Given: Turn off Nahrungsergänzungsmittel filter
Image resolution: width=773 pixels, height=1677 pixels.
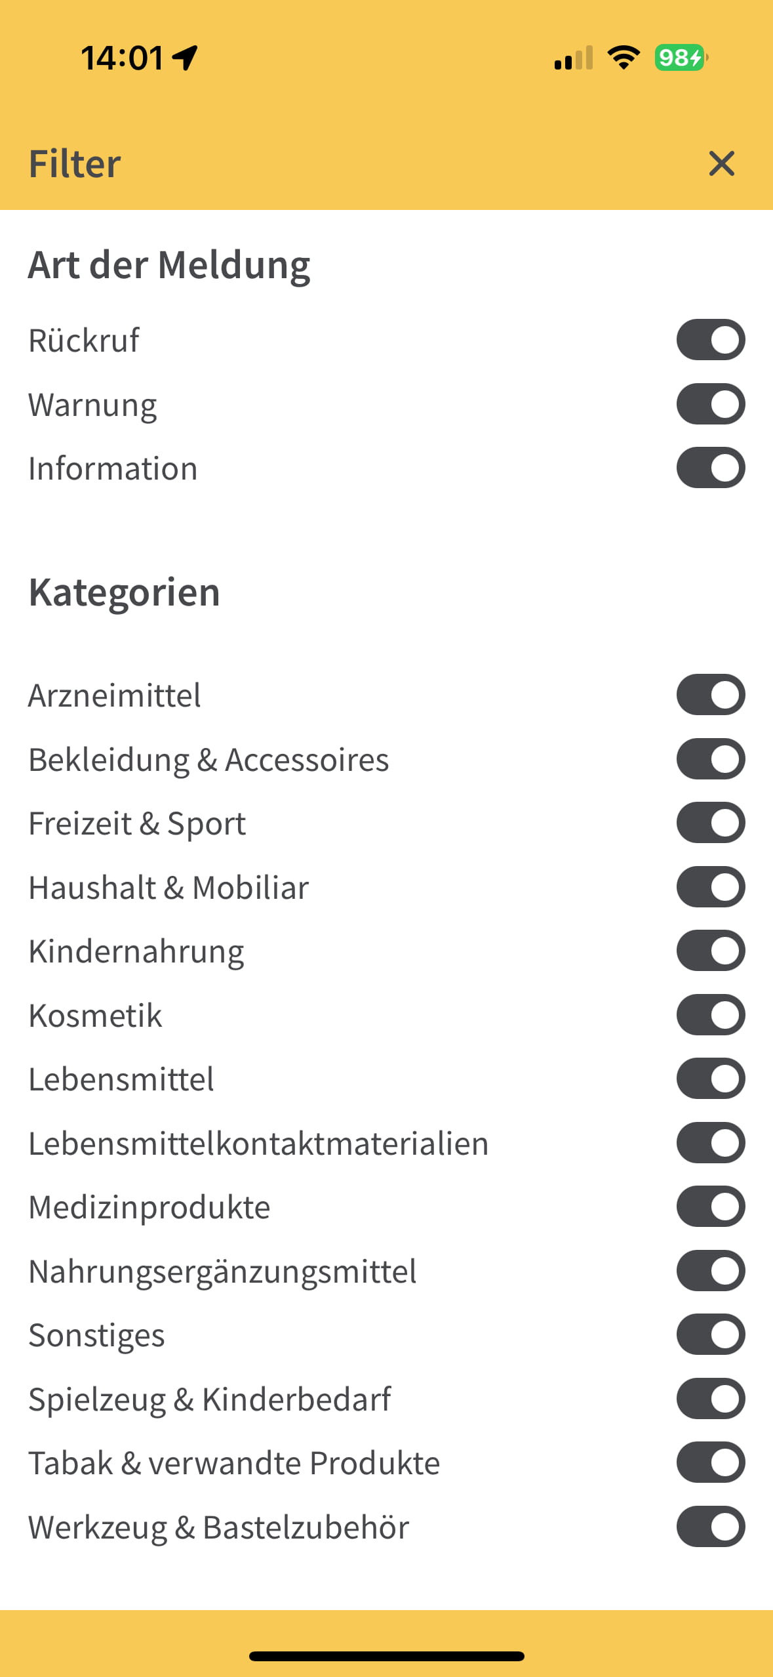Looking at the screenshot, I should point(711,1271).
